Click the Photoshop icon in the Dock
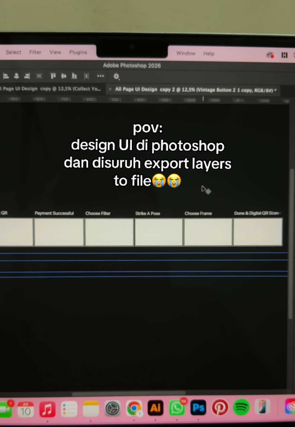295x427 pixels. 198,408
